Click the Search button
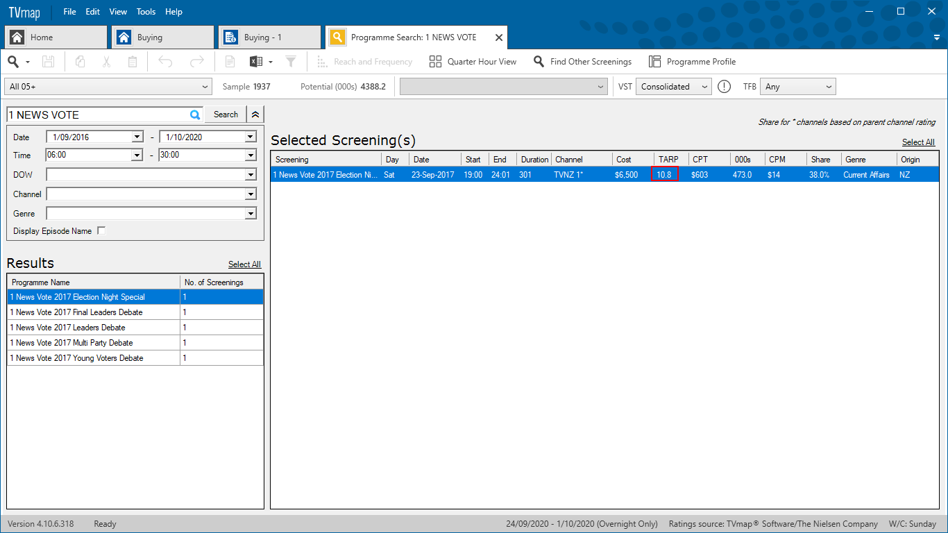 [226, 115]
